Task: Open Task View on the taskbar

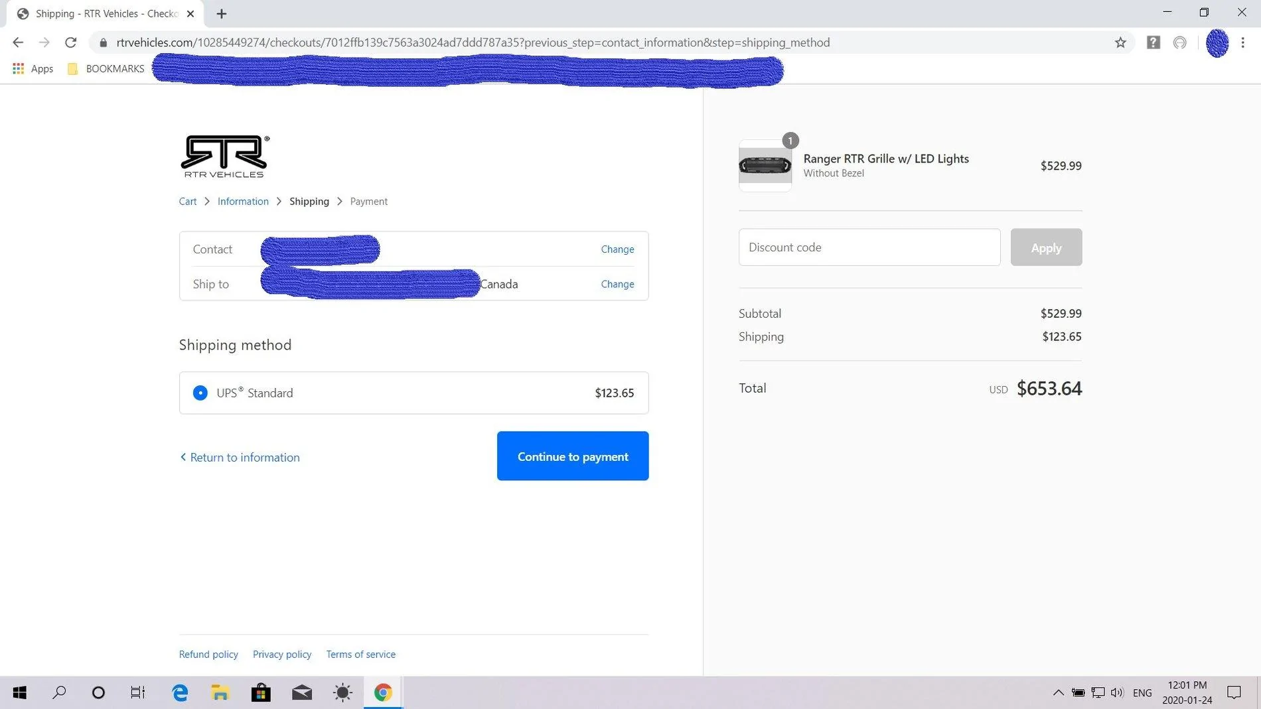Action: 137,692
